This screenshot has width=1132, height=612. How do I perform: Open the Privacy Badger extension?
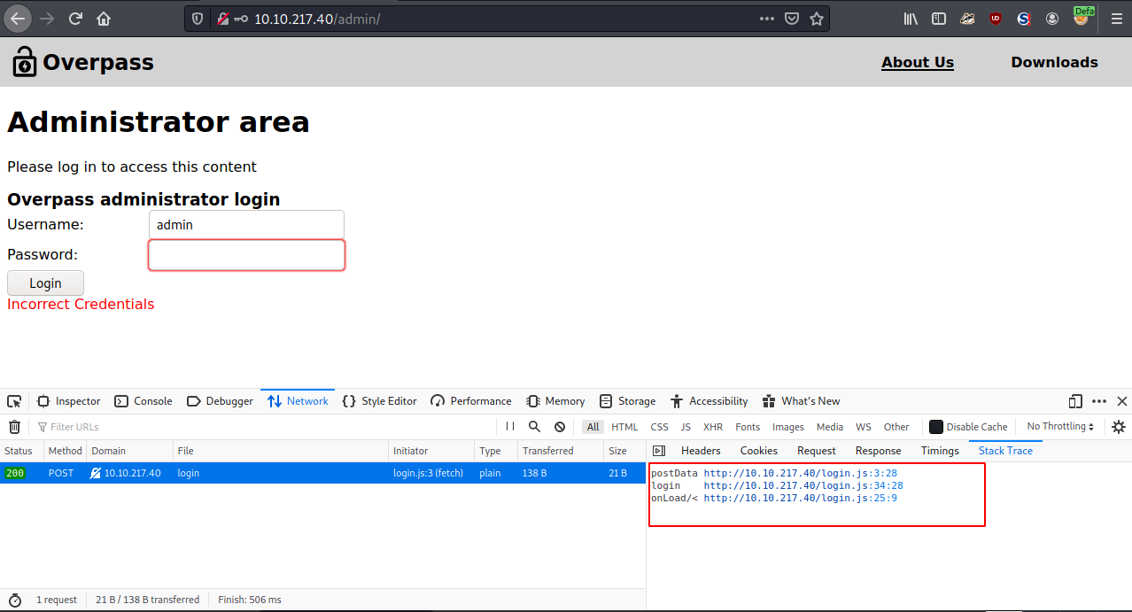[x=967, y=19]
